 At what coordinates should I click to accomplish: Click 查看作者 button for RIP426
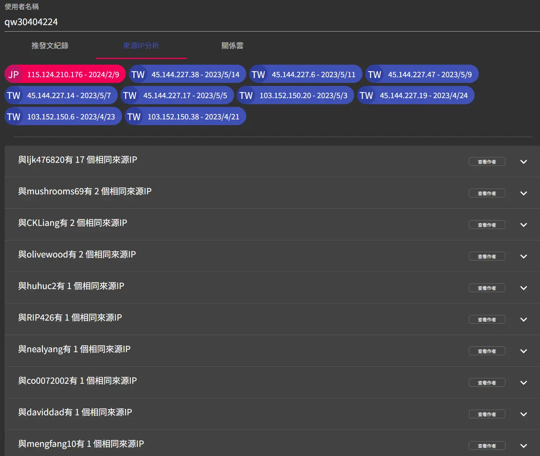click(x=486, y=319)
